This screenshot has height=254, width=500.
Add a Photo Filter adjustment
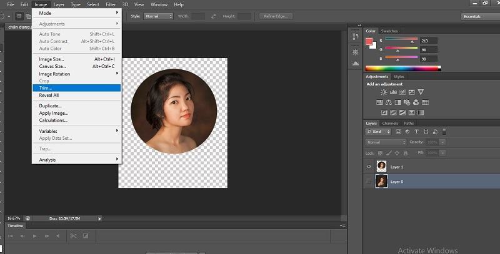click(x=407, y=102)
